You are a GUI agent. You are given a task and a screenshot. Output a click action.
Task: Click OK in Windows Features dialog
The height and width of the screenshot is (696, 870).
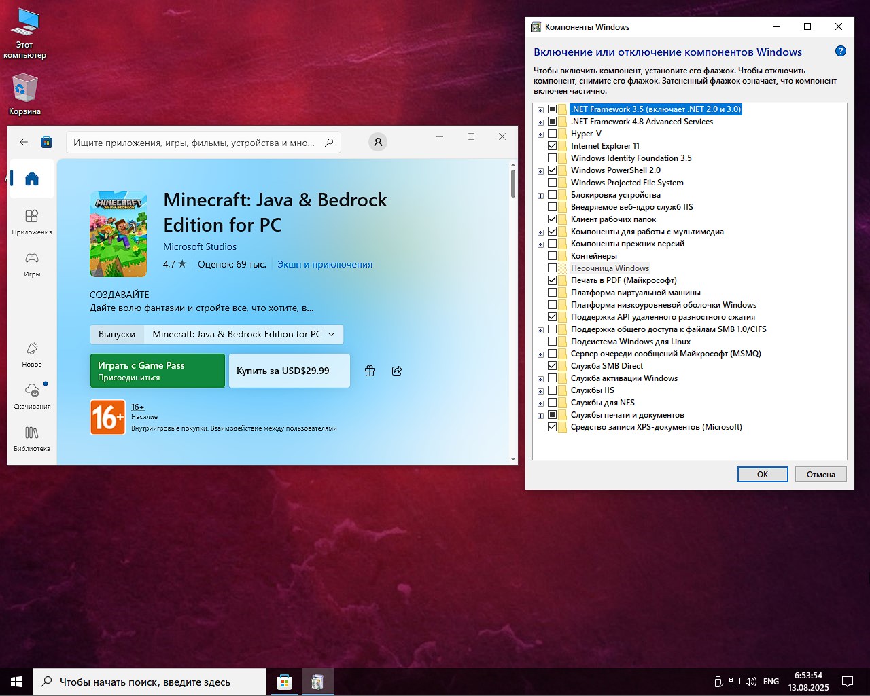pyautogui.click(x=763, y=474)
